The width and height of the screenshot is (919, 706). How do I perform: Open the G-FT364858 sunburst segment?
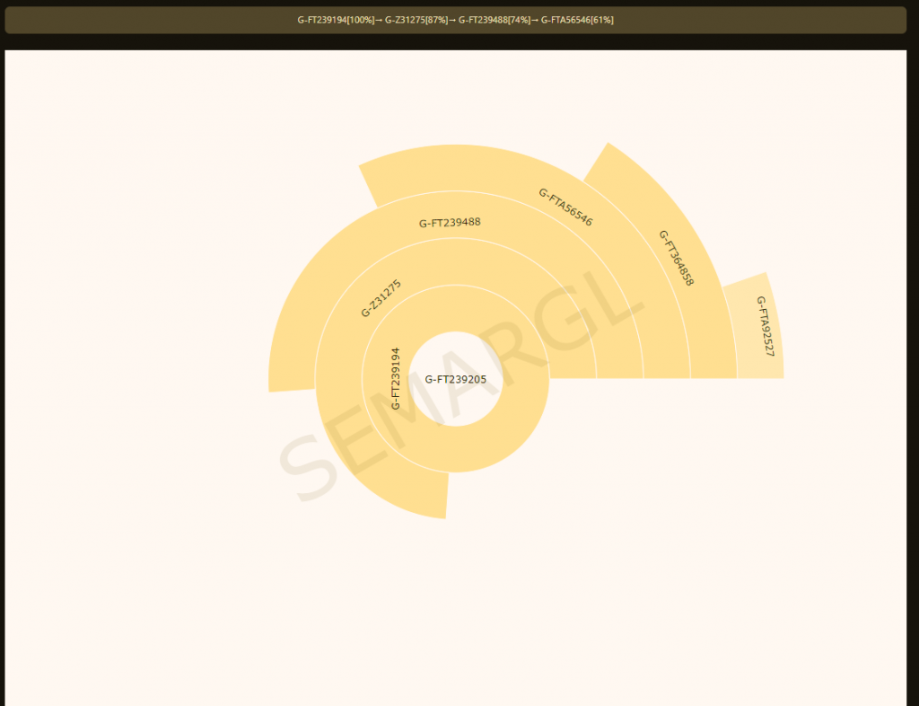677,258
